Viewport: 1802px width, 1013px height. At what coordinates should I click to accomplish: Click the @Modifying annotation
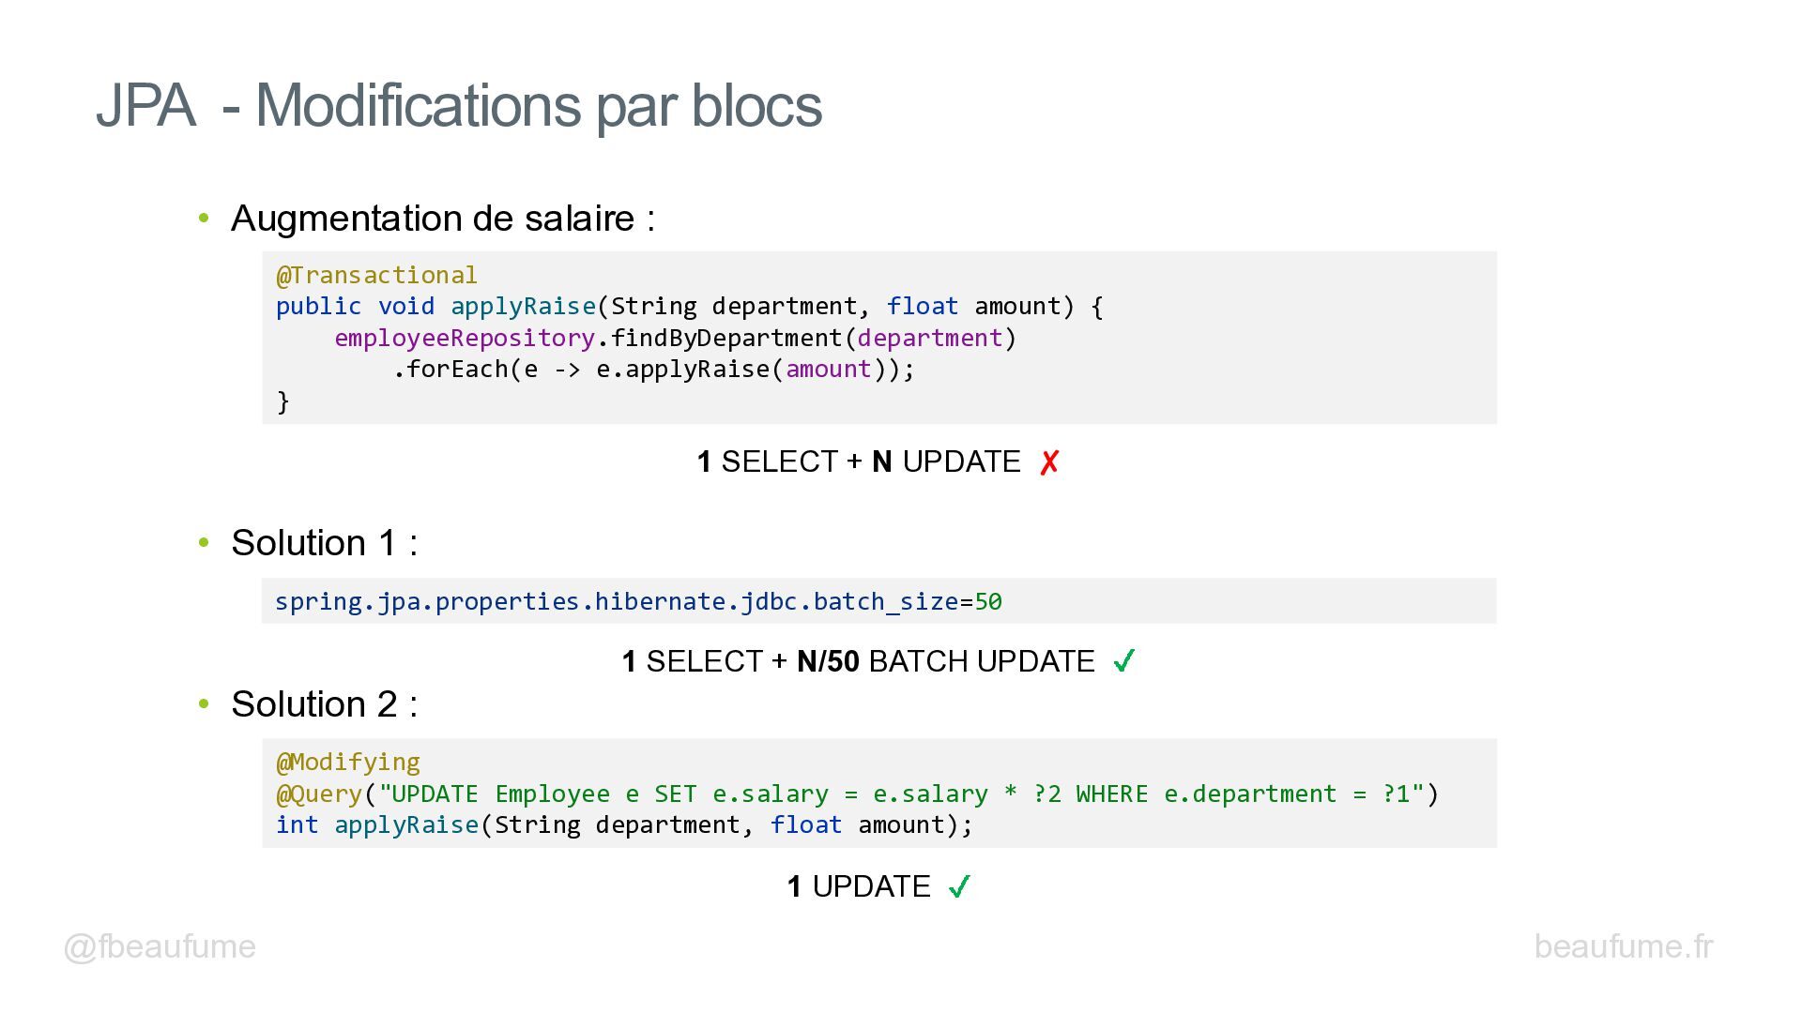coord(347,762)
